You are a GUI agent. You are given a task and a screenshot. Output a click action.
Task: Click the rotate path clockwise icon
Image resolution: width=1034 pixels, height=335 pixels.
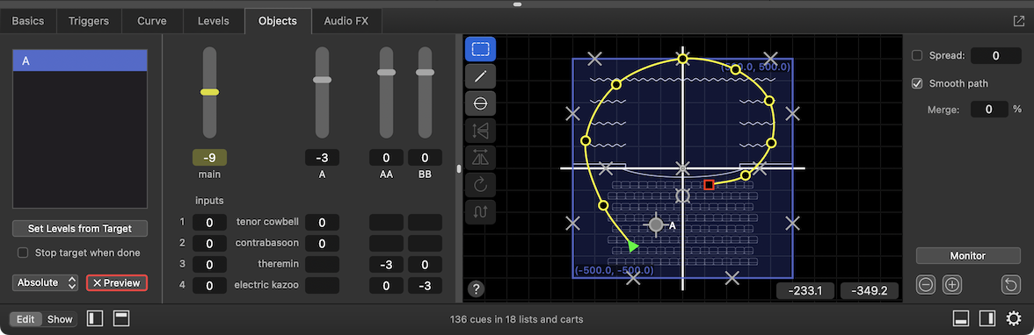tap(480, 184)
